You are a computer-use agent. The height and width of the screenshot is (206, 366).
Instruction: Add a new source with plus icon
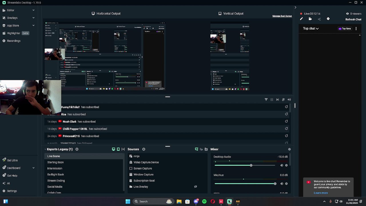tap(144, 149)
